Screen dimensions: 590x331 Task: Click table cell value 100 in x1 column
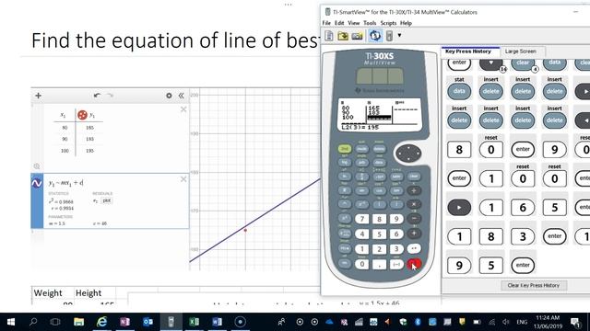pos(65,151)
